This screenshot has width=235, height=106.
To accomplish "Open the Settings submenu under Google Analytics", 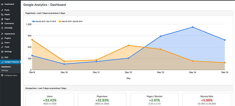I will click(x=5, y=71).
